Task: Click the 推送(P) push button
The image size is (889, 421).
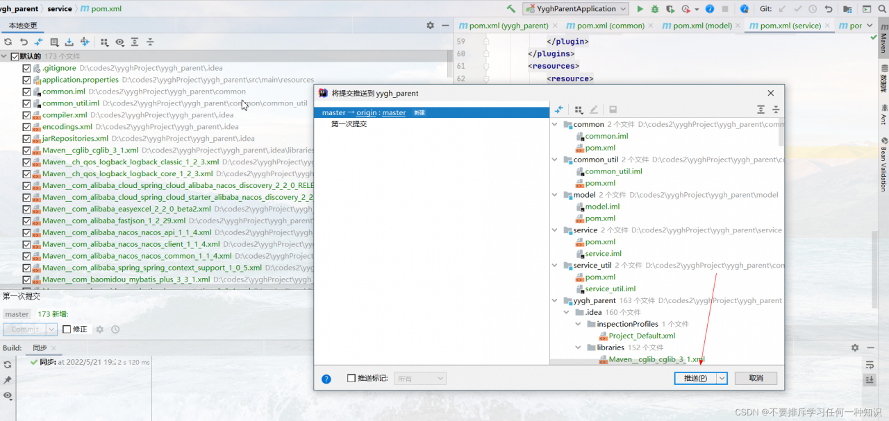Action: (695, 379)
